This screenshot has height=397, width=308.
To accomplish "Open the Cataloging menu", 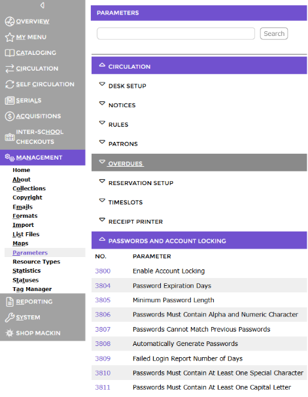I will click(x=36, y=53).
